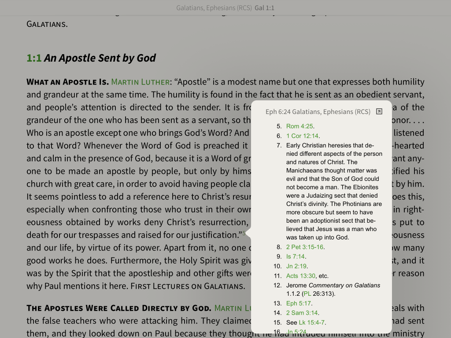This screenshot has height=338, width=451.
Task: Open the 2 Sam 3:14 reference link
Action: (302, 313)
